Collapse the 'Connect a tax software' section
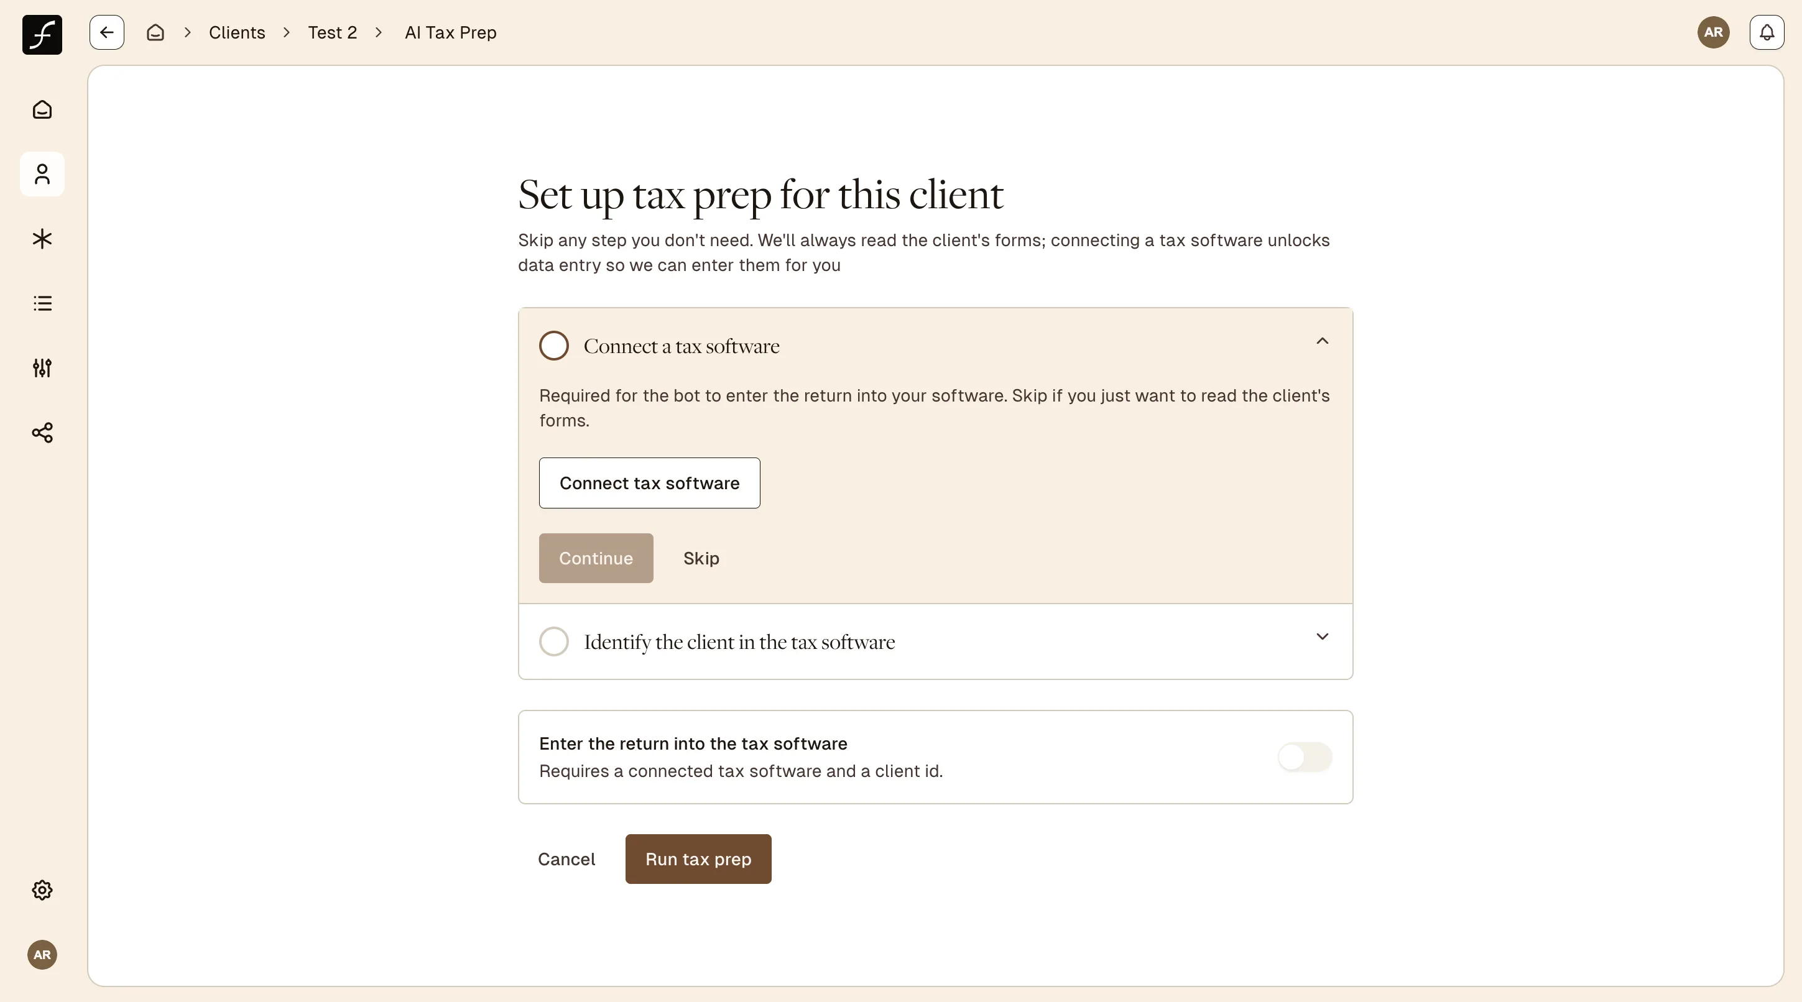1802x1002 pixels. tap(1321, 341)
